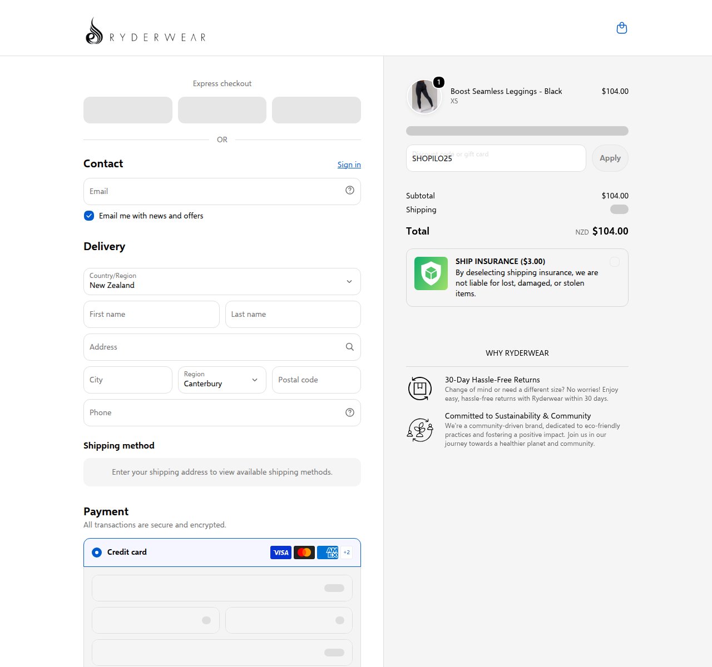Viewport: 712px width, 667px height.
Task: Click the Subtotal label
Action: click(x=421, y=196)
